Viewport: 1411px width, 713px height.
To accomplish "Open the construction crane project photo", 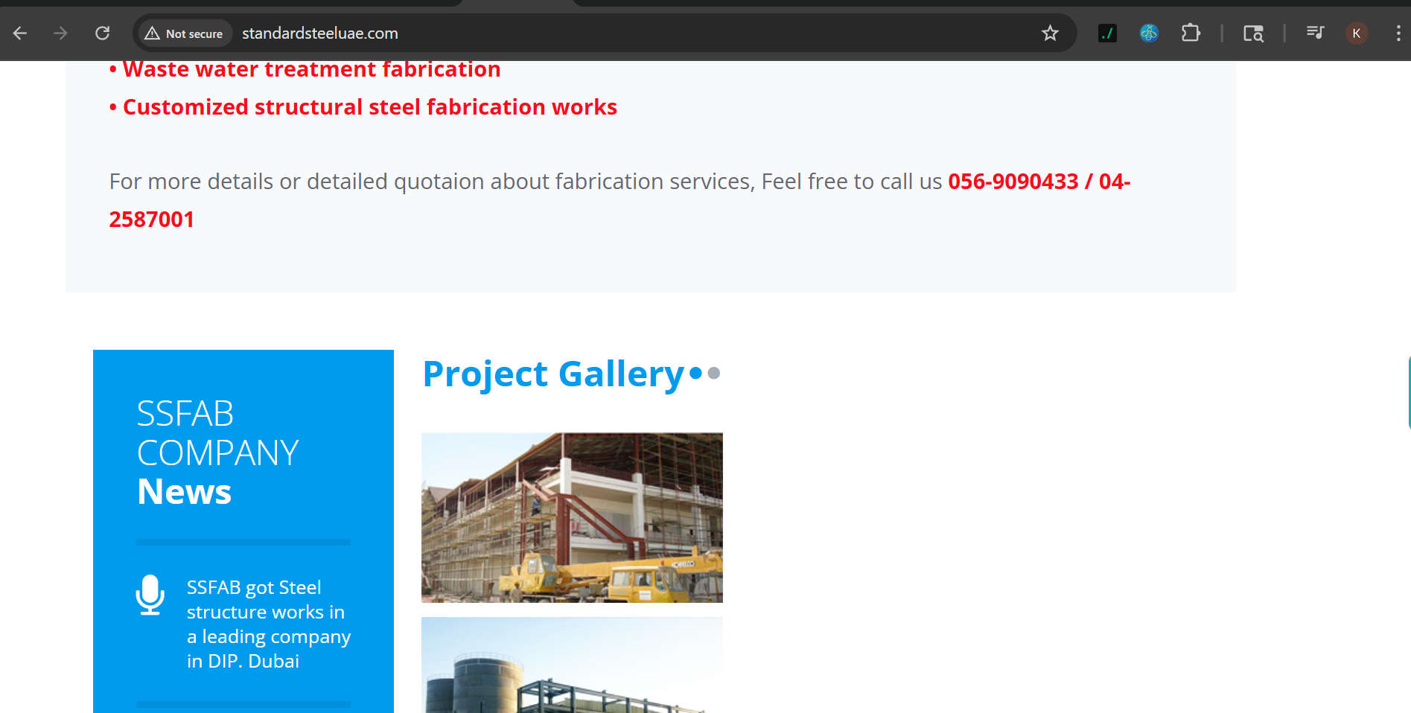I will [571, 517].
